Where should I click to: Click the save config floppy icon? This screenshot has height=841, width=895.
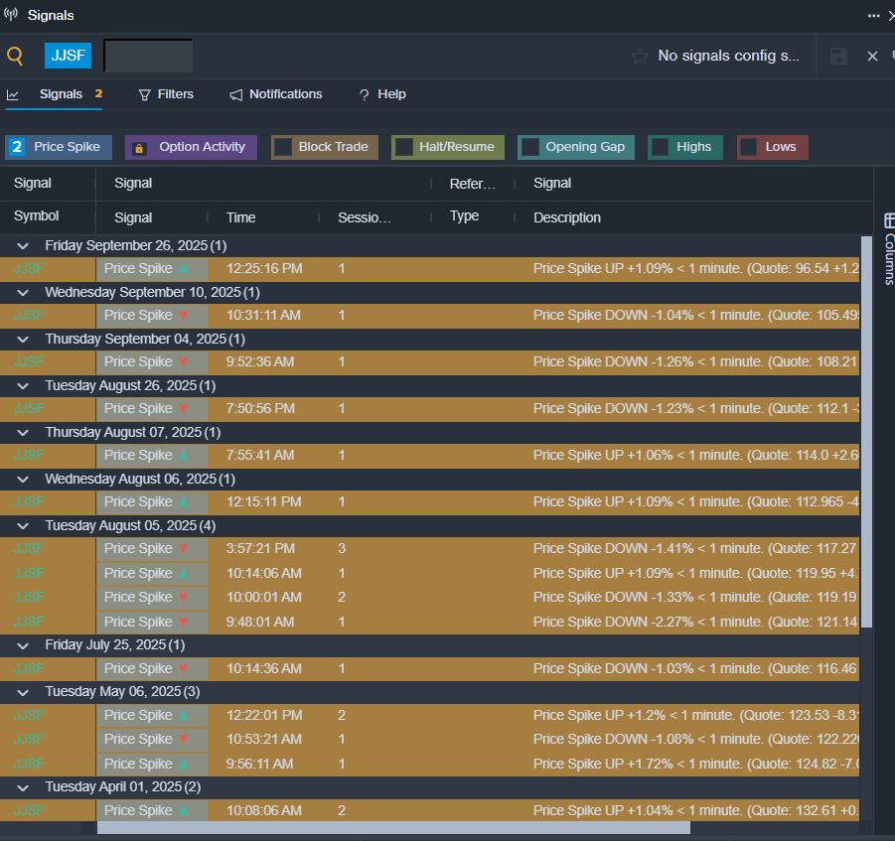(x=838, y=56)
